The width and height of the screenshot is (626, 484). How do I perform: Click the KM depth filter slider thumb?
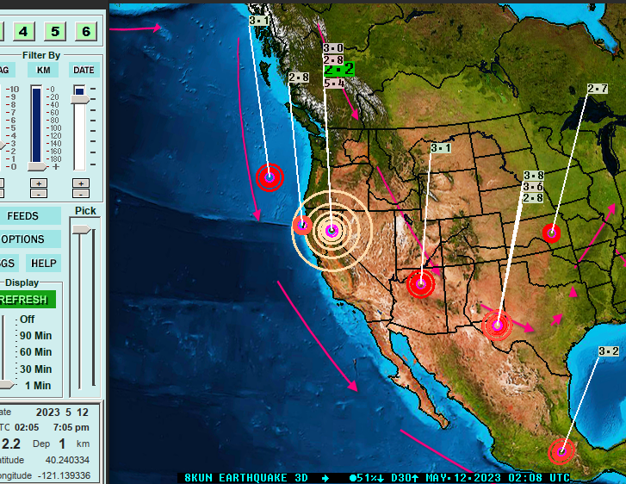coord(38,166)
